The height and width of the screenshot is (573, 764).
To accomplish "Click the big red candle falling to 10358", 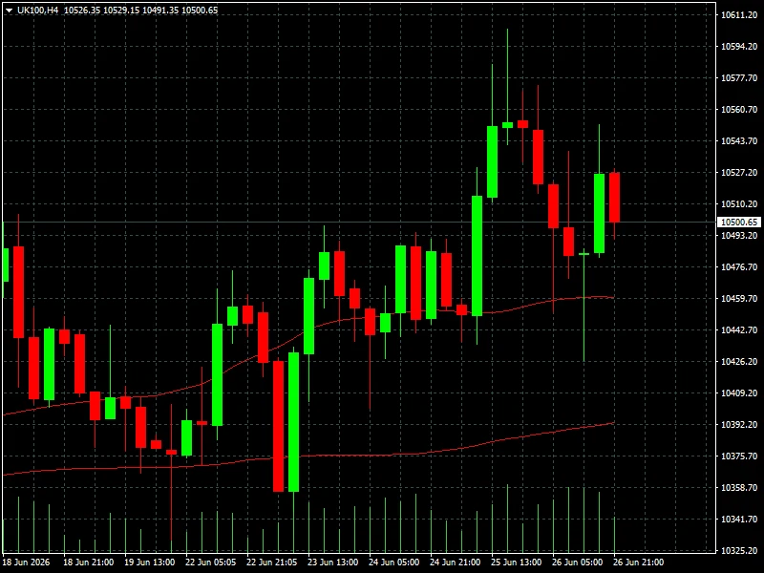I will coord(278,426).
